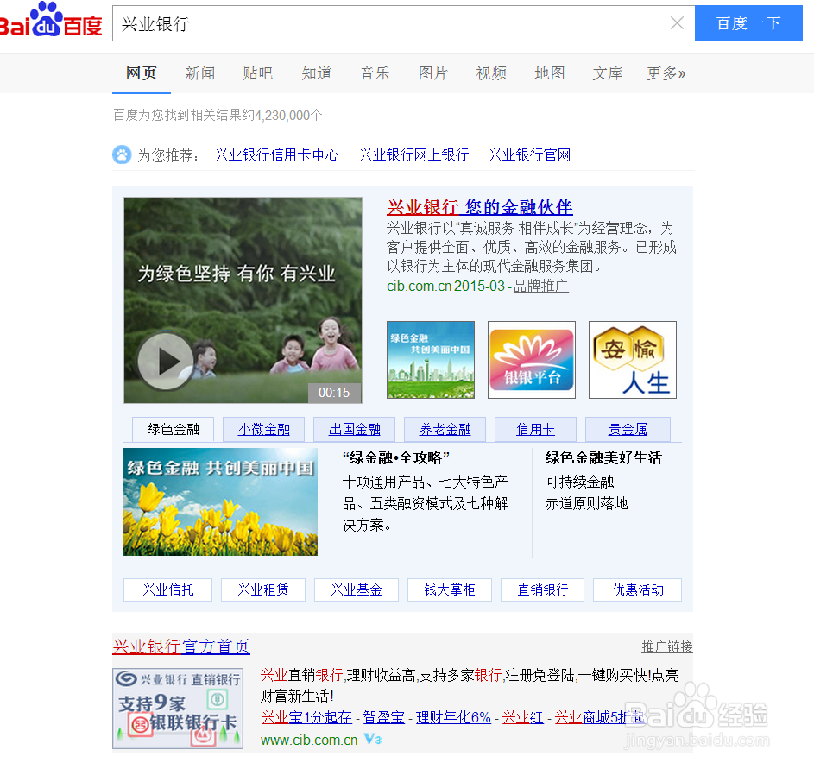Image resolution: width=814 pixels, height=769 pixels.
Task: Select the 出国金融 category tab
Action: (355, 429)
